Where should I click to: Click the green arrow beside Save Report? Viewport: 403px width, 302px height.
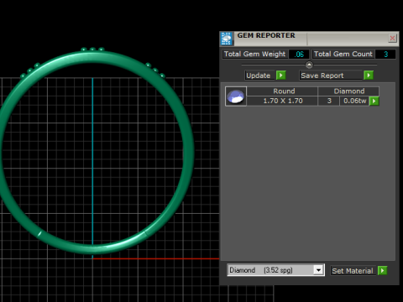369,75
